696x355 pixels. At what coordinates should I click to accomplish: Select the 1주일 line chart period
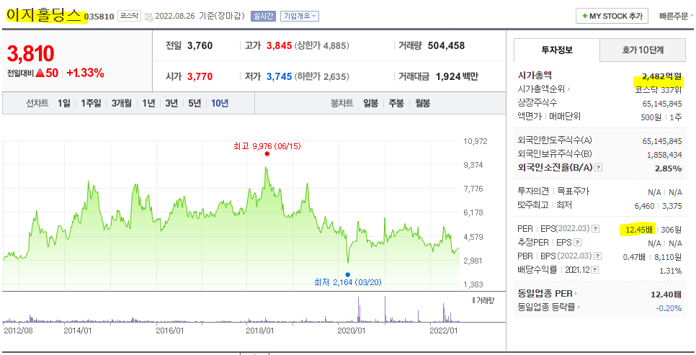(91, 104)
